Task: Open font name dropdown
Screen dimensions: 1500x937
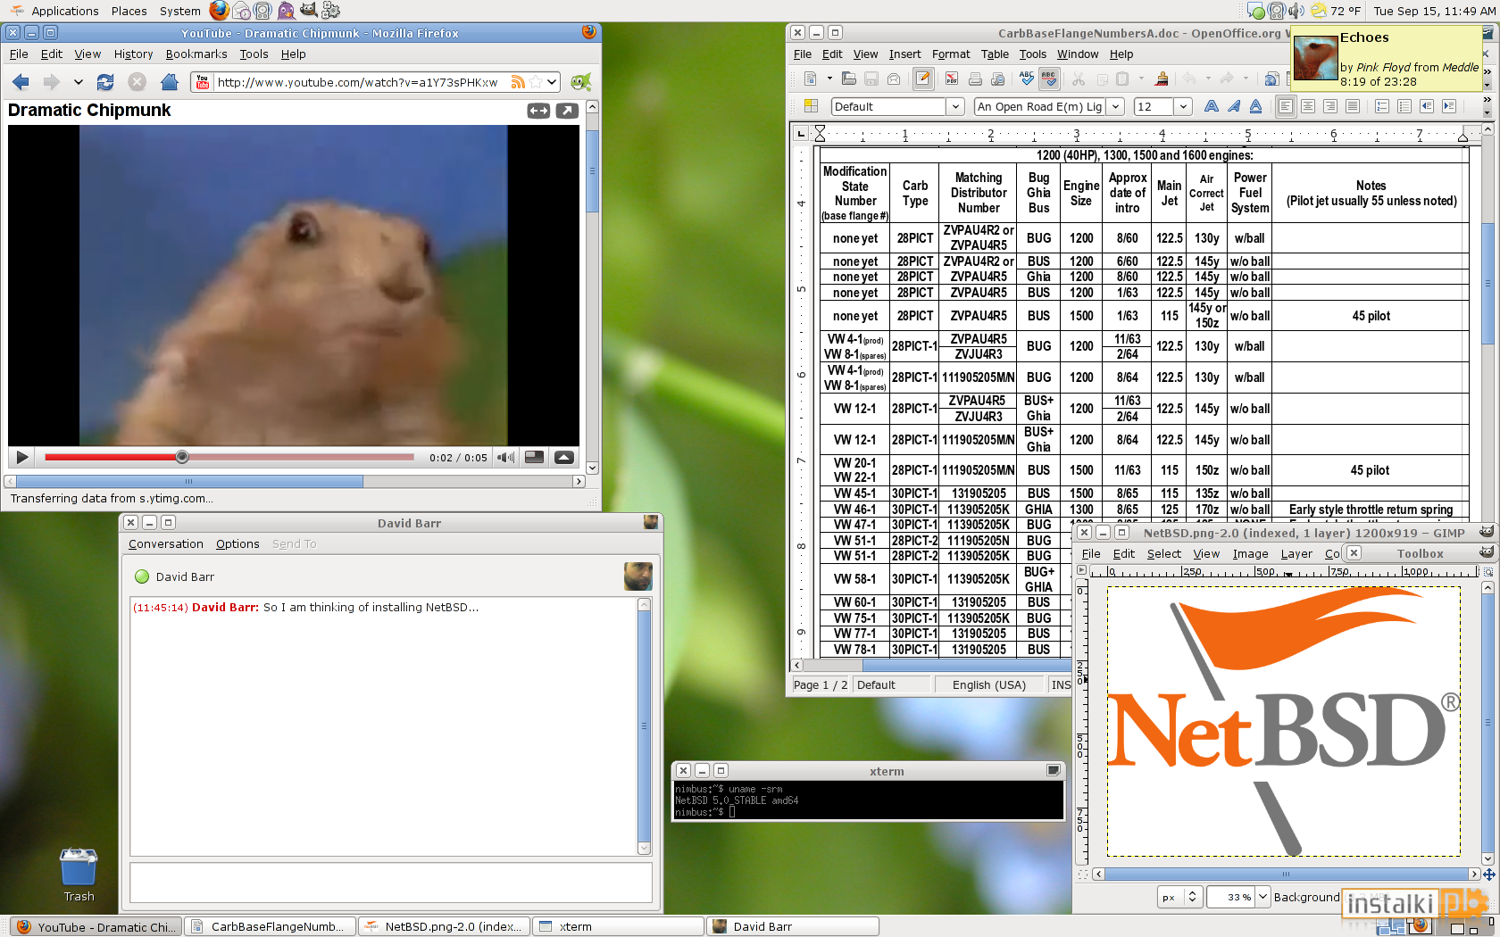Action: [1115, 107]
